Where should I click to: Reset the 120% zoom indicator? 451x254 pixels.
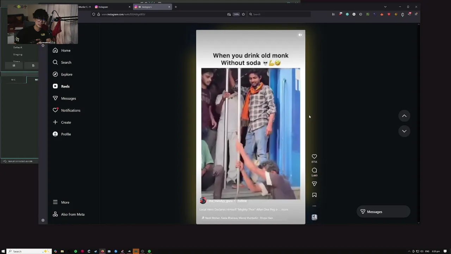coord(236,14)
